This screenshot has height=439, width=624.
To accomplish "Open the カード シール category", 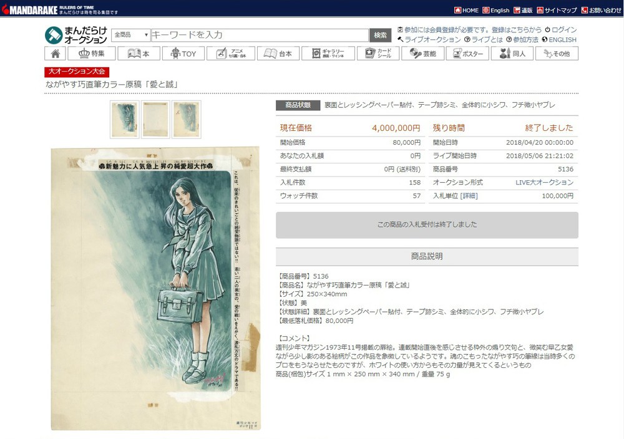I will pyautogui.click(x=378, y=54).
